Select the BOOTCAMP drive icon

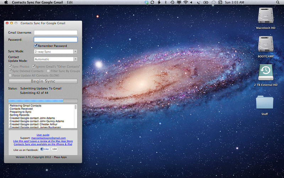pyautogui.click(x=266, y=44)
